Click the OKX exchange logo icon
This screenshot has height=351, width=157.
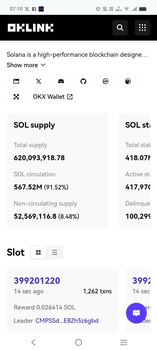click(x=16, y=97)
